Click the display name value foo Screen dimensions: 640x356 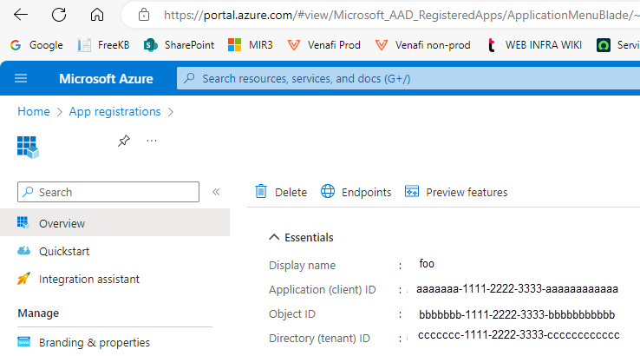coord(427,264)
